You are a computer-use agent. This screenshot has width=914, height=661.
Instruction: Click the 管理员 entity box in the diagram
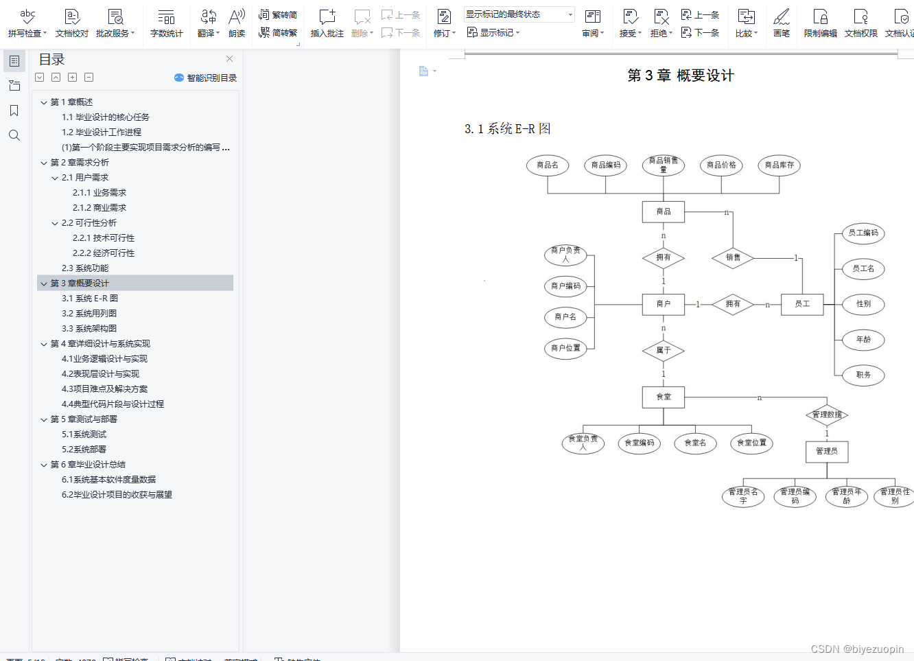pyautogui.click(x=827, y=451)
